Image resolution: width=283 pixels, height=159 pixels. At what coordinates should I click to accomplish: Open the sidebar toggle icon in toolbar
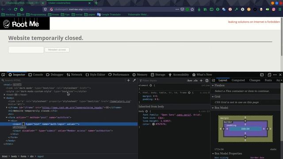[211, 9]
